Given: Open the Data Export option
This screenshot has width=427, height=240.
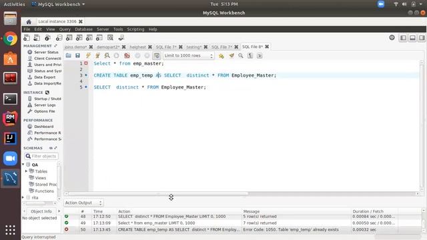Looking at the screenshot, I should [x=45, y=77].
